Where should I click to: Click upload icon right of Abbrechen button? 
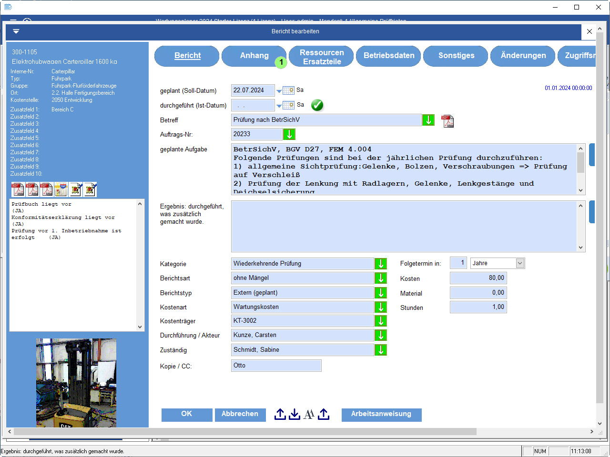click(x=280, y=414)
